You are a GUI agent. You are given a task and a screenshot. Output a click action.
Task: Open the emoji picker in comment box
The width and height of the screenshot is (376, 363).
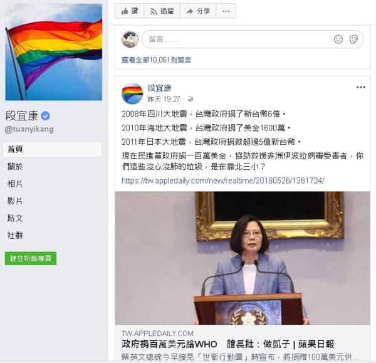(x=338, y=39)
